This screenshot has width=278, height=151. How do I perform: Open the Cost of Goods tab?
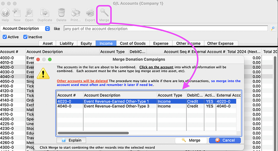pos(133,43)
